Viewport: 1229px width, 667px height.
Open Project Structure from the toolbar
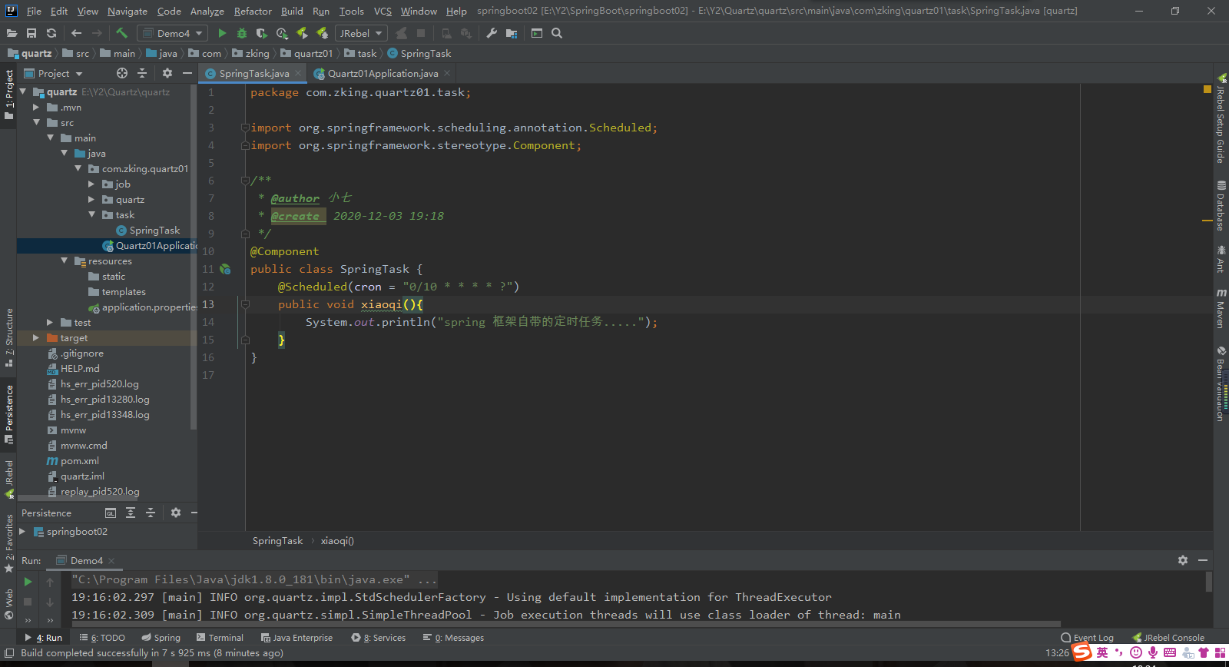pyautogui.click(x=512, y=33)
